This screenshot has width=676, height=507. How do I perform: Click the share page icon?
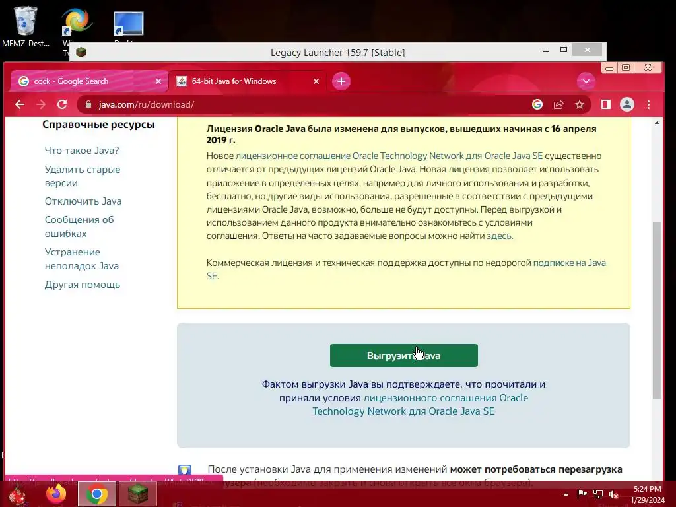tap(558, 104)
